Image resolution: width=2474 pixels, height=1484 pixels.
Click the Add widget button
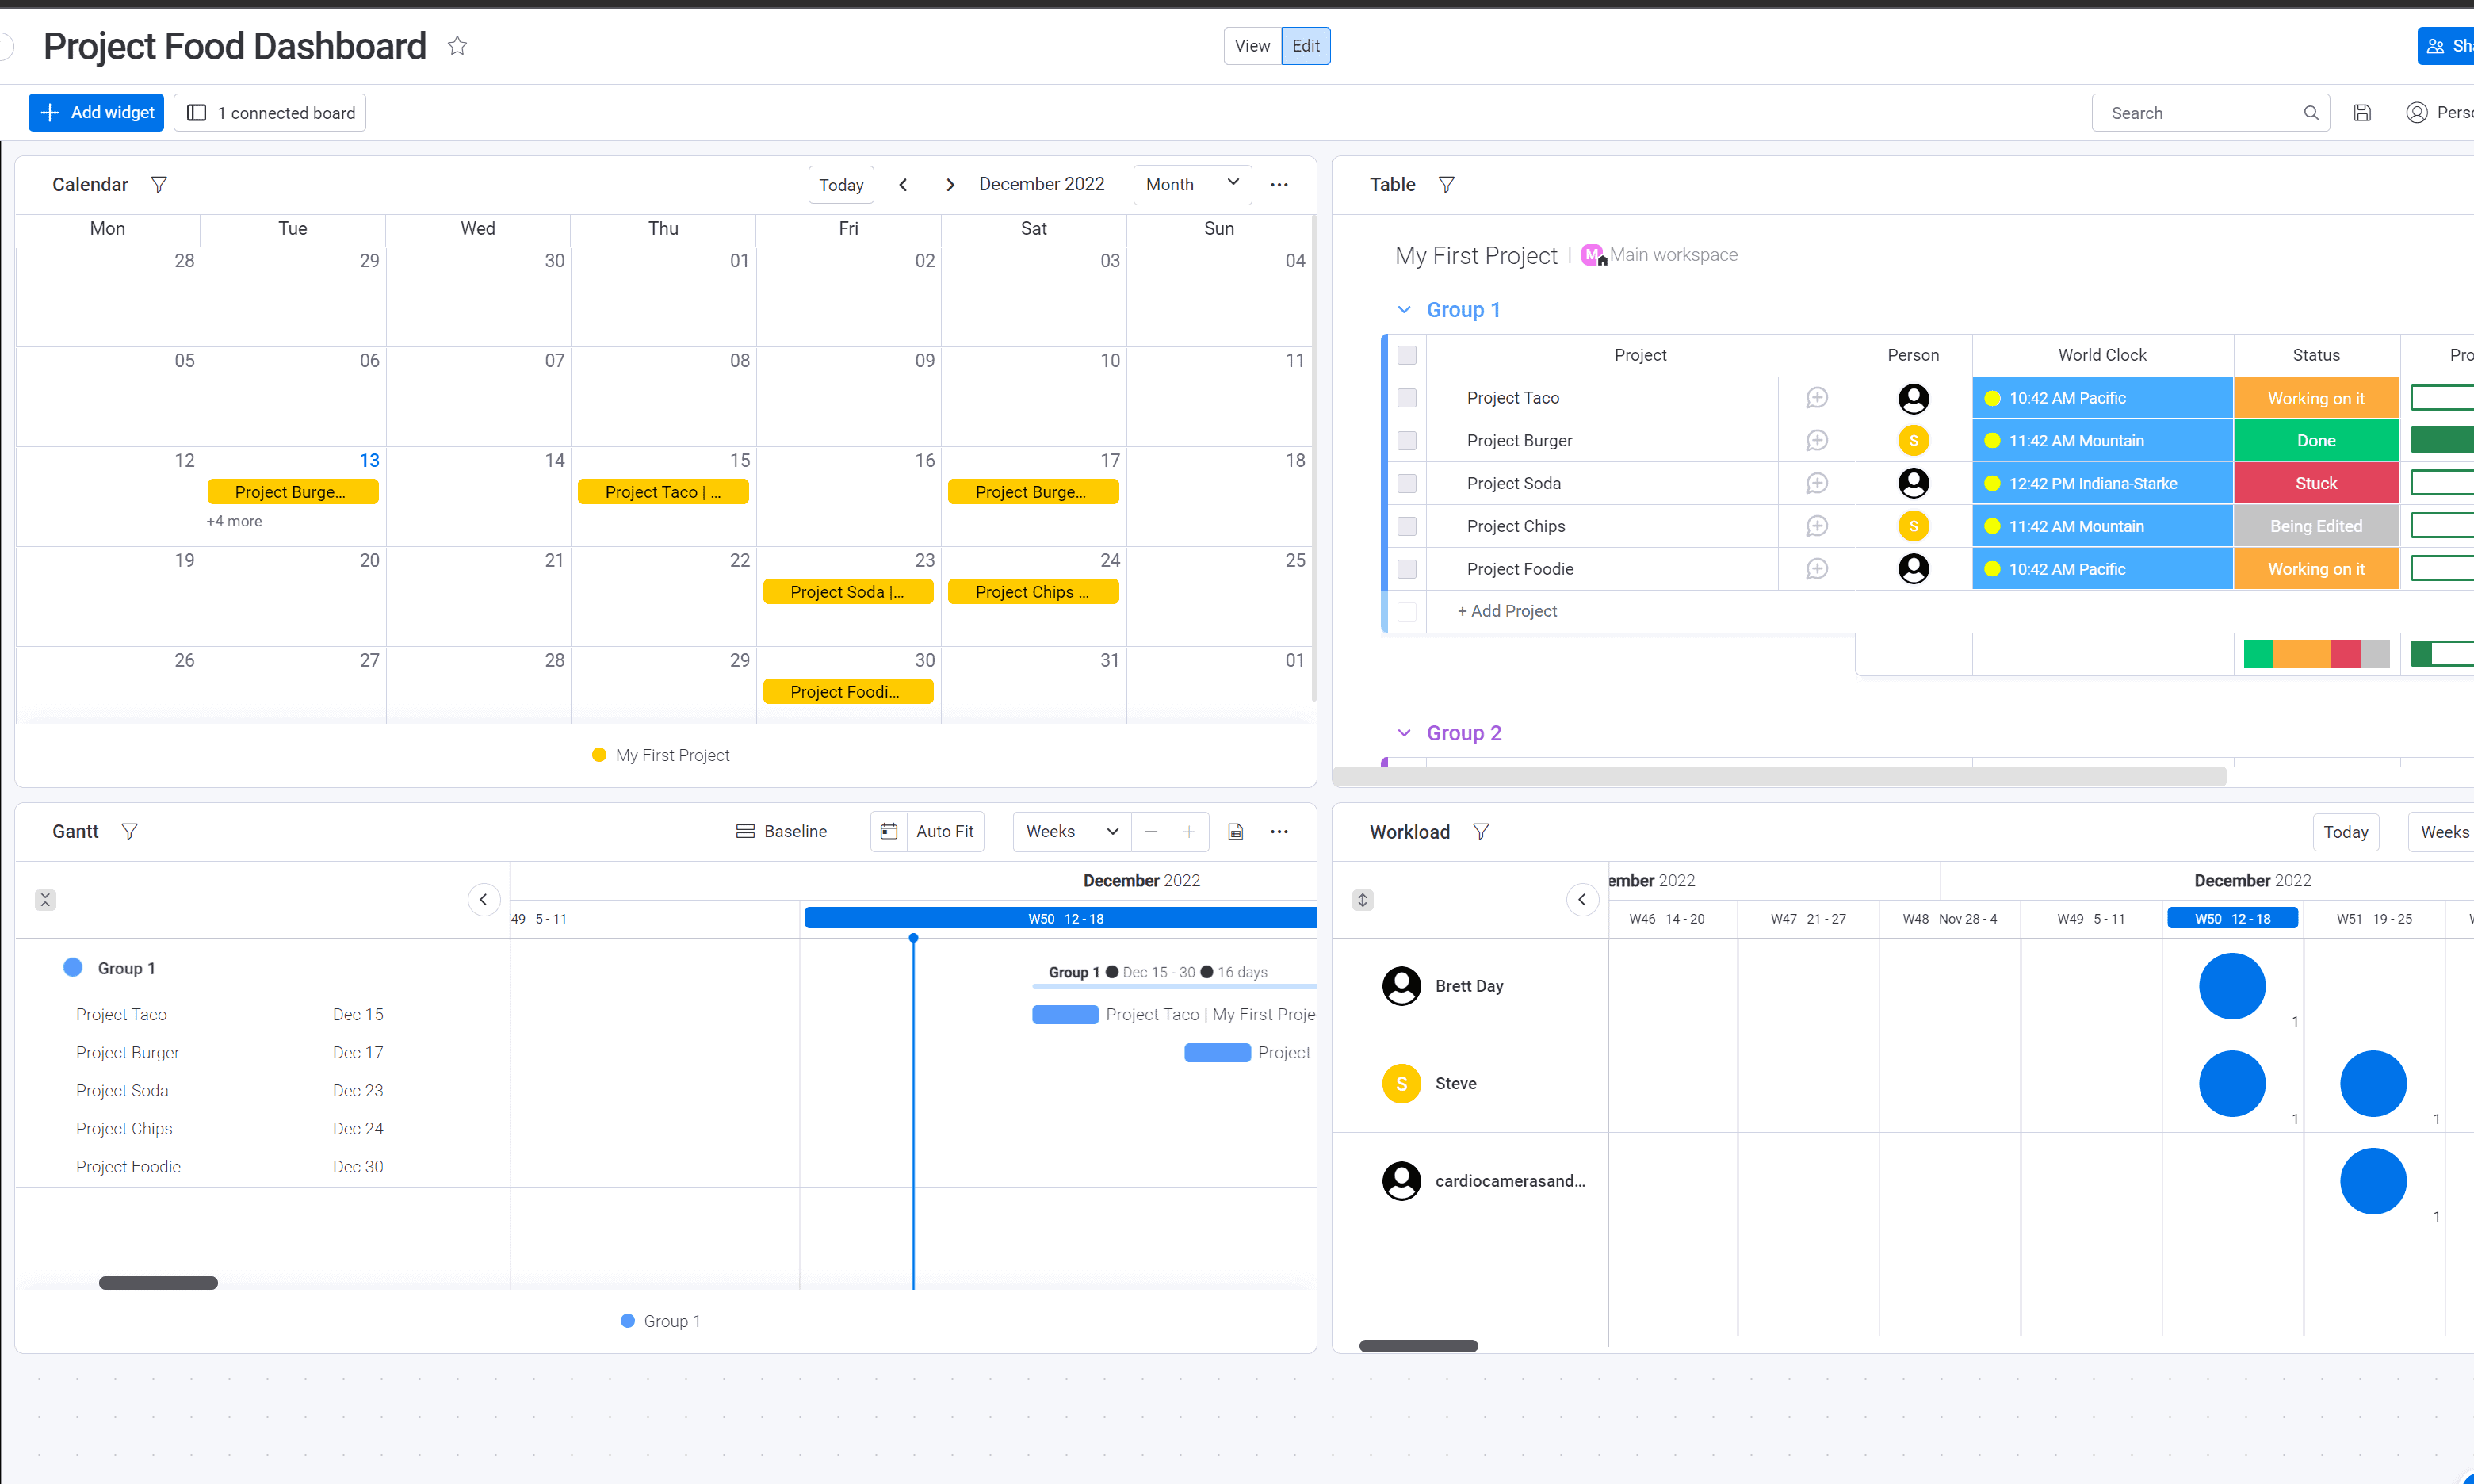point(96,113)
